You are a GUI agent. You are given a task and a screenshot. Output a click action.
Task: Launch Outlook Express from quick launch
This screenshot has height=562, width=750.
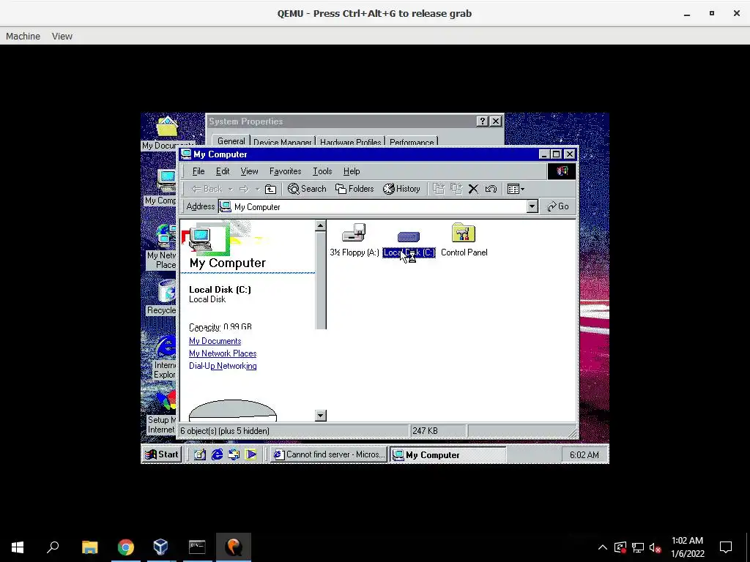234,454
